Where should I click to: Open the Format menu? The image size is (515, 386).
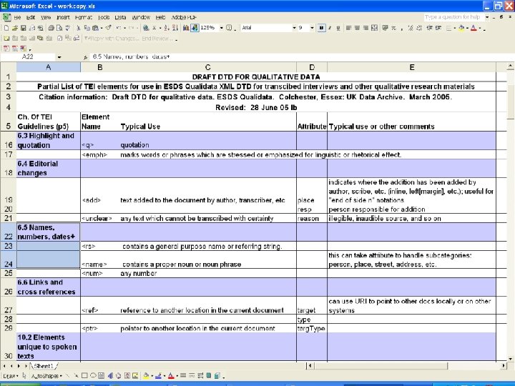coord(84,17)
